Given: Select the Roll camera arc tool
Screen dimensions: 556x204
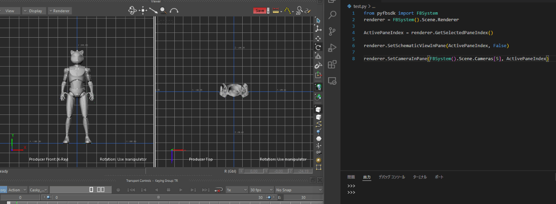Looking at the screenshot, I should [x=174, y=11].
